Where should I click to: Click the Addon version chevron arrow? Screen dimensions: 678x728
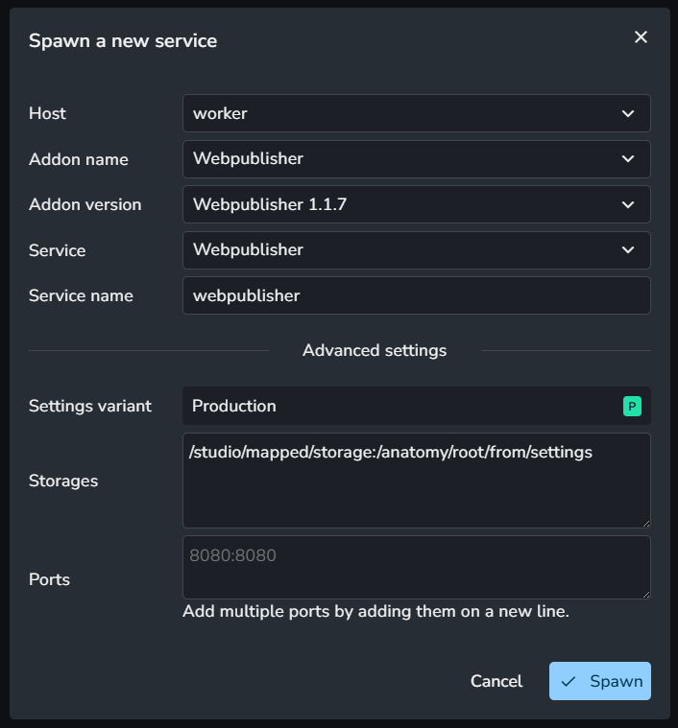point(628,204)
